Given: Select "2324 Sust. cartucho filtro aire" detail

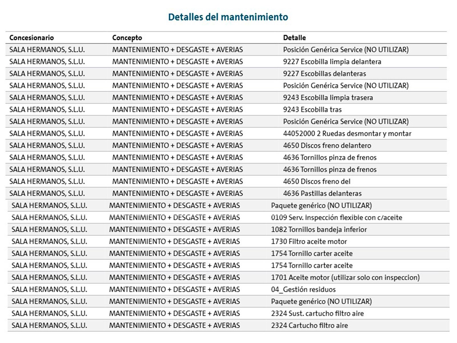Looking at the screenshot, I should tap(317, 314).
